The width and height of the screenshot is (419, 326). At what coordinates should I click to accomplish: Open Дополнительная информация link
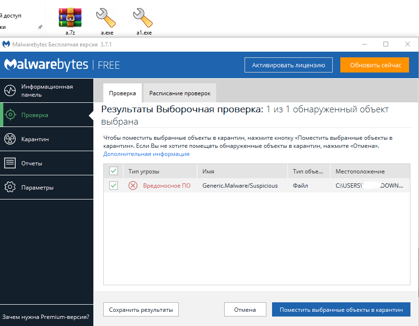[146, 154]
